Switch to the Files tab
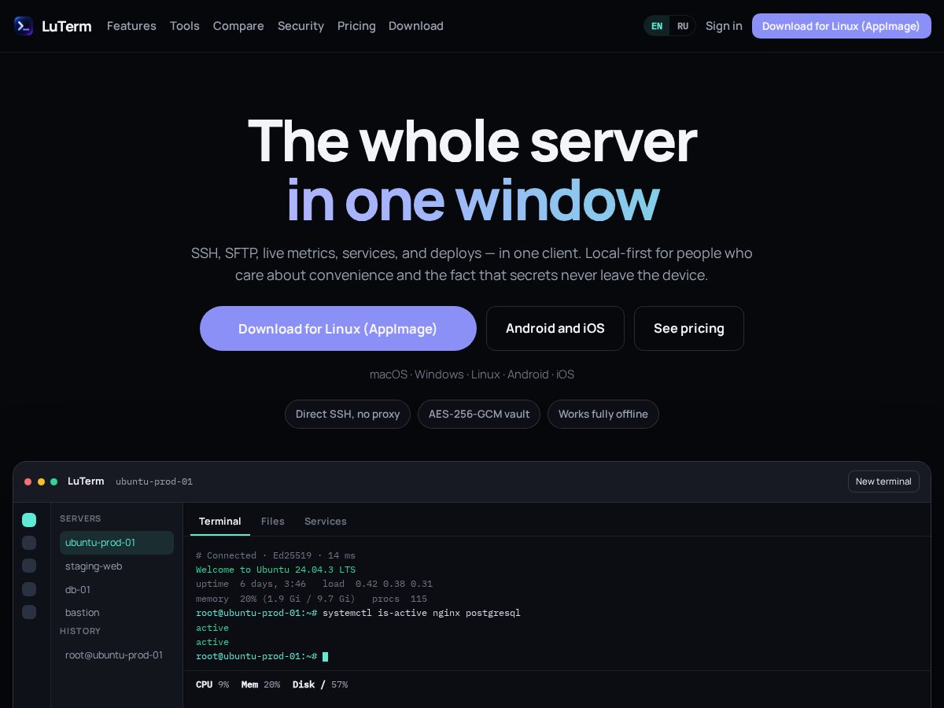This screenshot has width=944, height=708. 273,522
